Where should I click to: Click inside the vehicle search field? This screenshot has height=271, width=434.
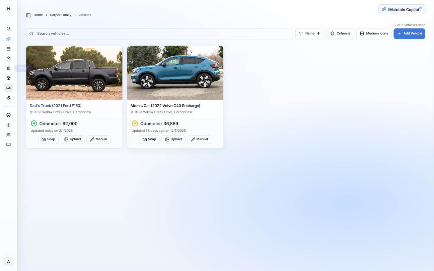(x=159, y=33)
